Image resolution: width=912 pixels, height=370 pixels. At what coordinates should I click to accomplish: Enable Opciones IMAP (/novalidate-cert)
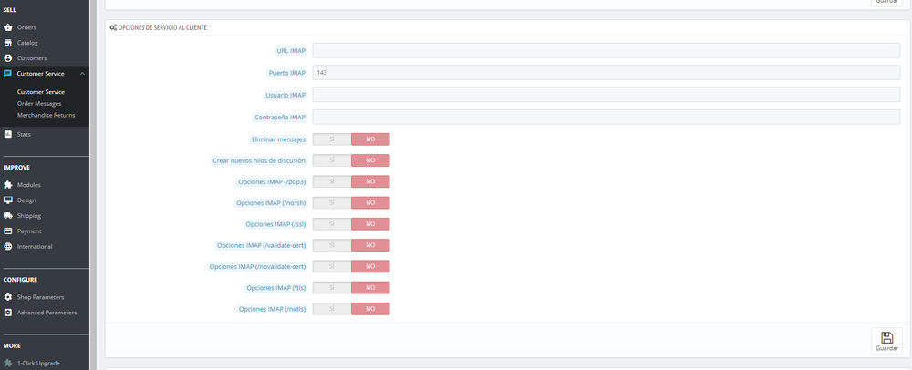(332, 266)
